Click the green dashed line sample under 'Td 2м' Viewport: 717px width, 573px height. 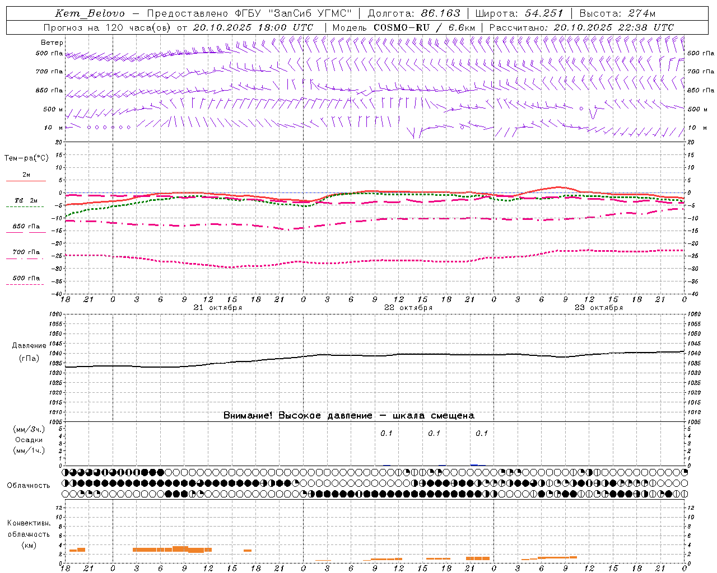pyautogui.click(x=25, y=207)
